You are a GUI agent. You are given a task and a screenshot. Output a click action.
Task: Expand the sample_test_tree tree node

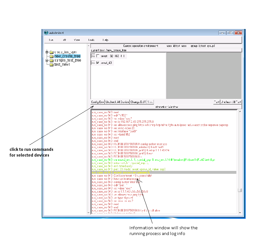point(47,60)
